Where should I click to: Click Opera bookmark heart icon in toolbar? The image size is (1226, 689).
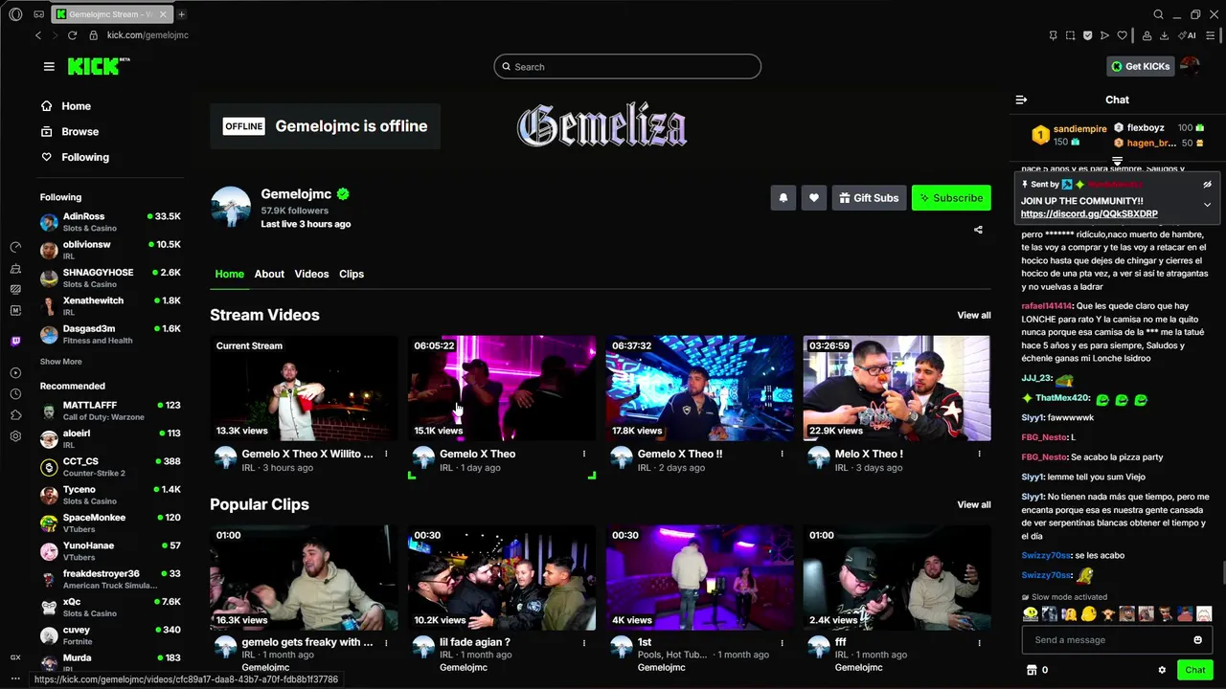tap(1122, 35)
